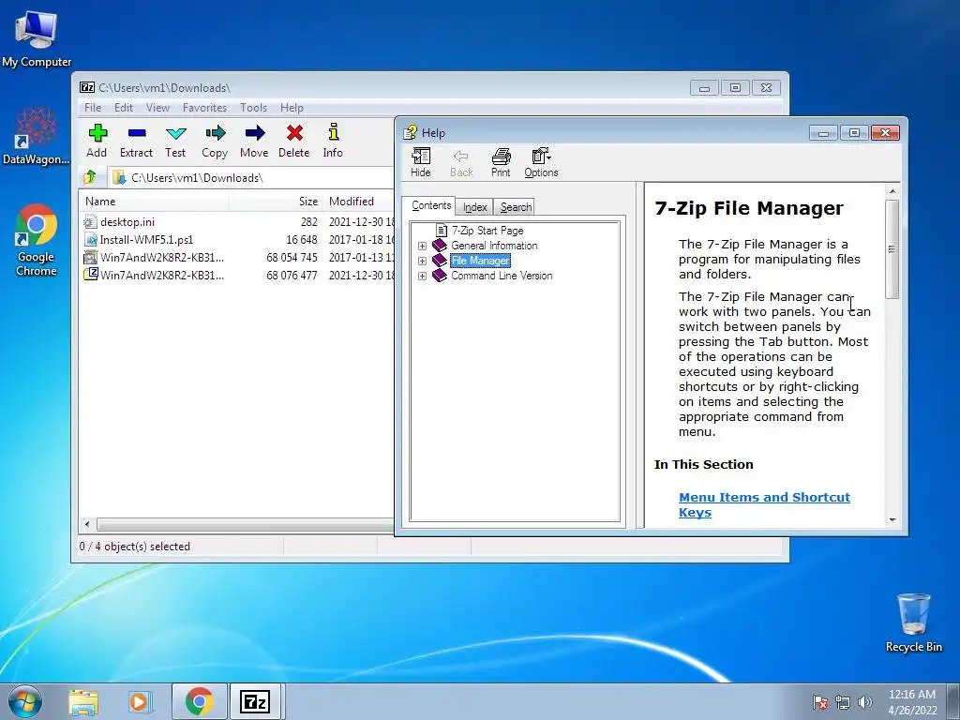Image resolution: width=960 pixels, height=720 pixels.
Task: Open the 7-Zip Start Page topic
Action: pos(487,231)
